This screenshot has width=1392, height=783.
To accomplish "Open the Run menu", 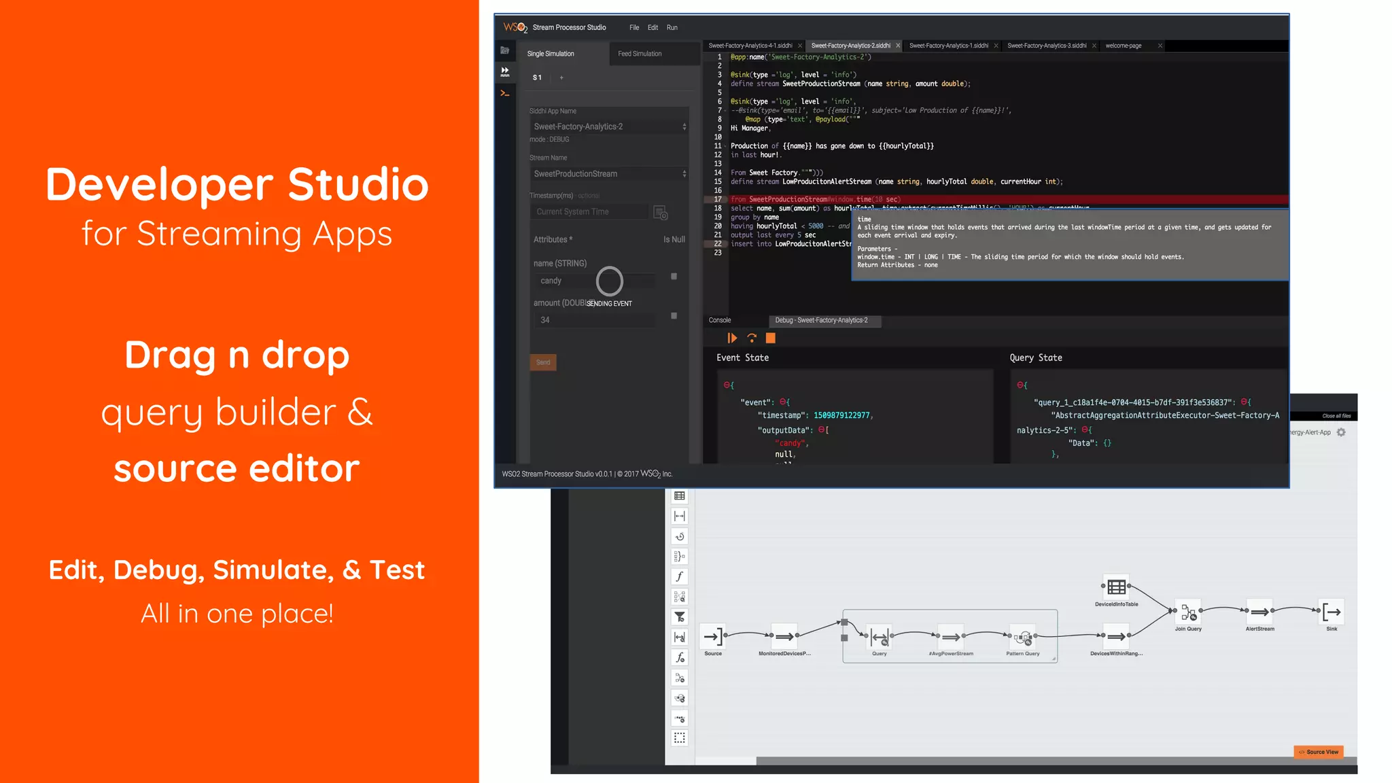I will tap(672, 28).
